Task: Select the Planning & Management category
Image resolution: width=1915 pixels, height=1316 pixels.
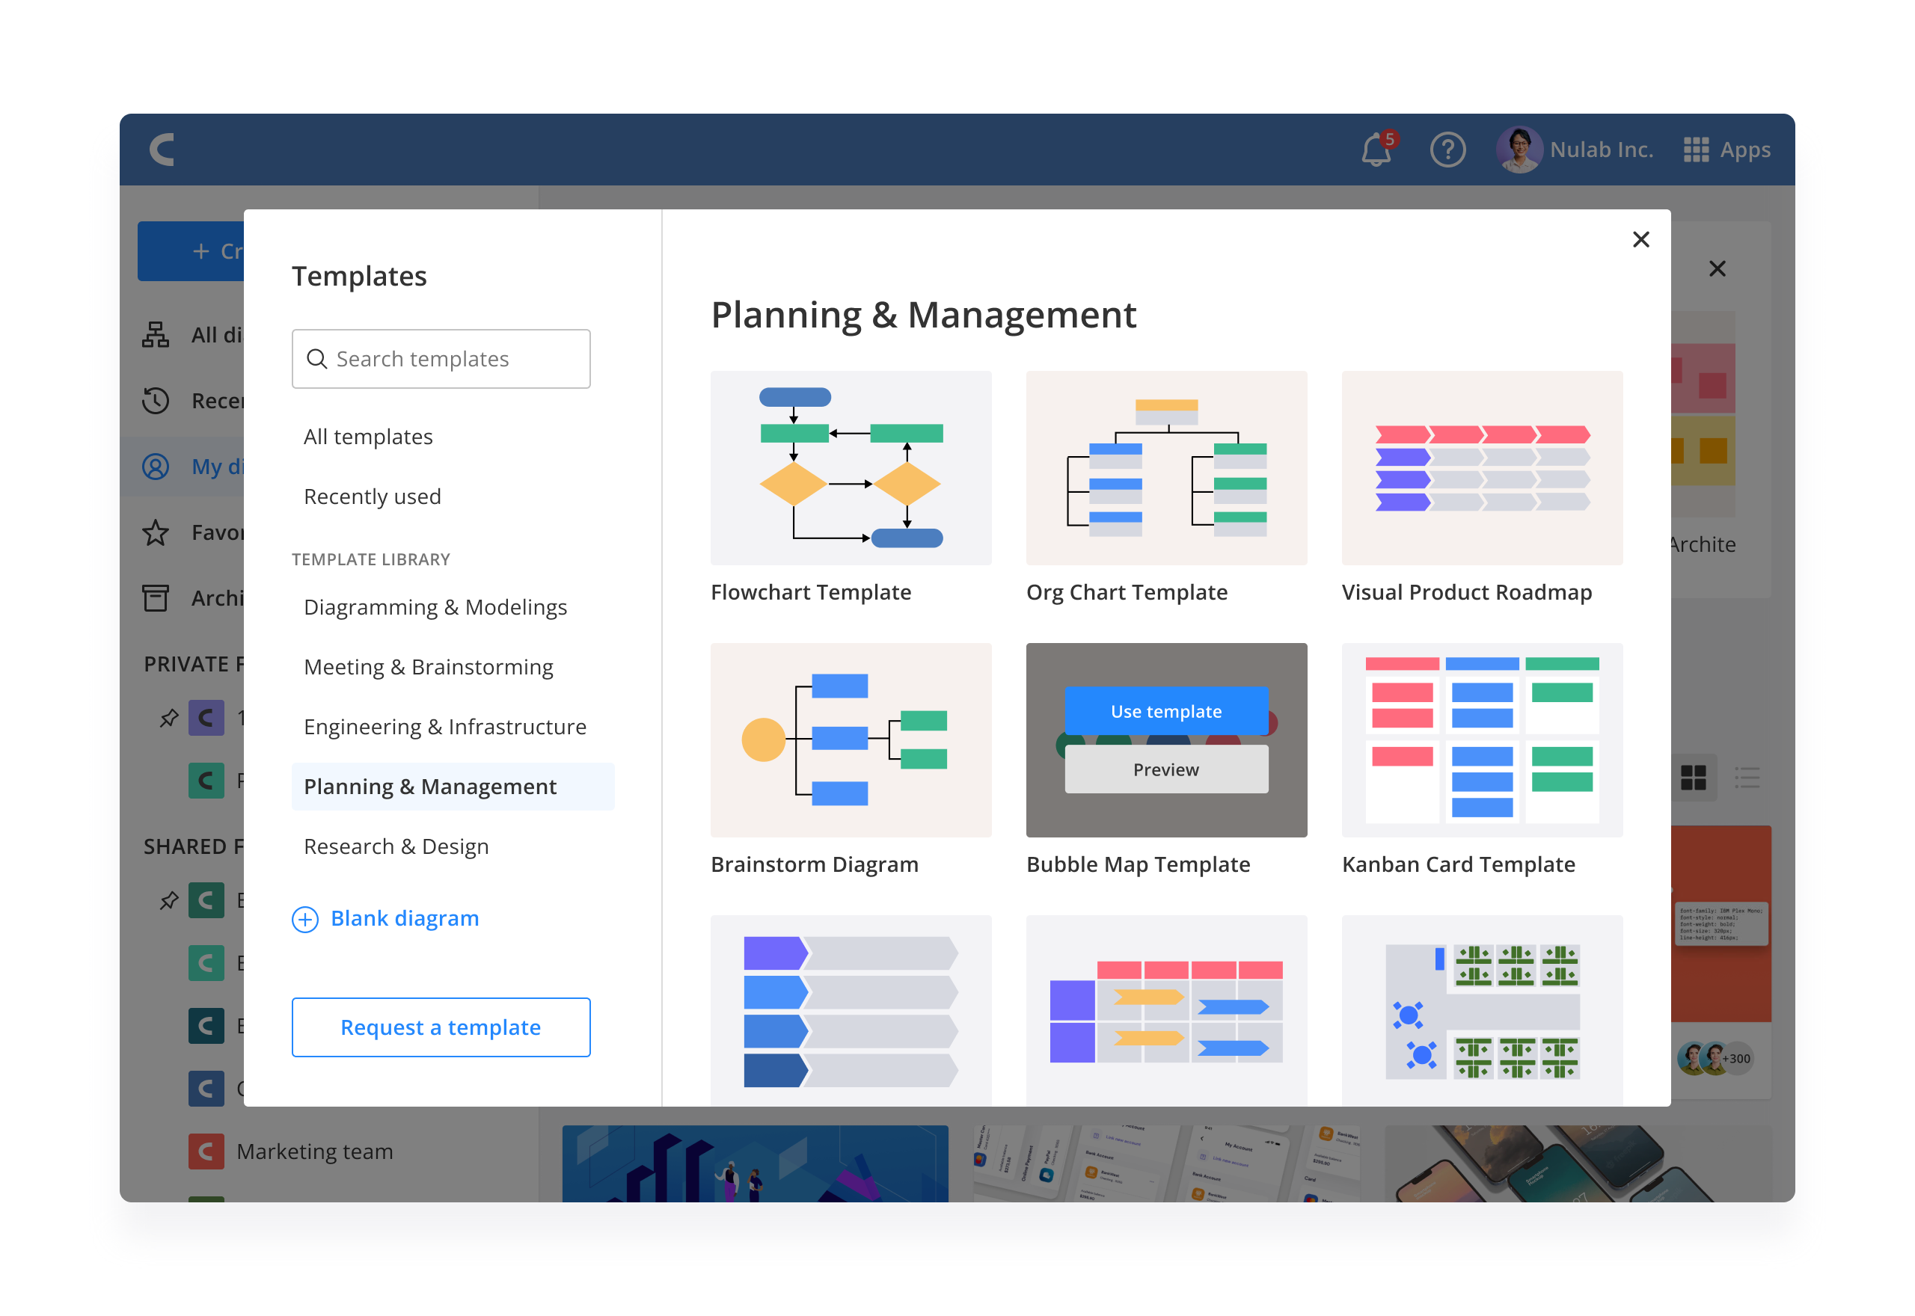Action: pyautogui.click(x=429, y=787)
